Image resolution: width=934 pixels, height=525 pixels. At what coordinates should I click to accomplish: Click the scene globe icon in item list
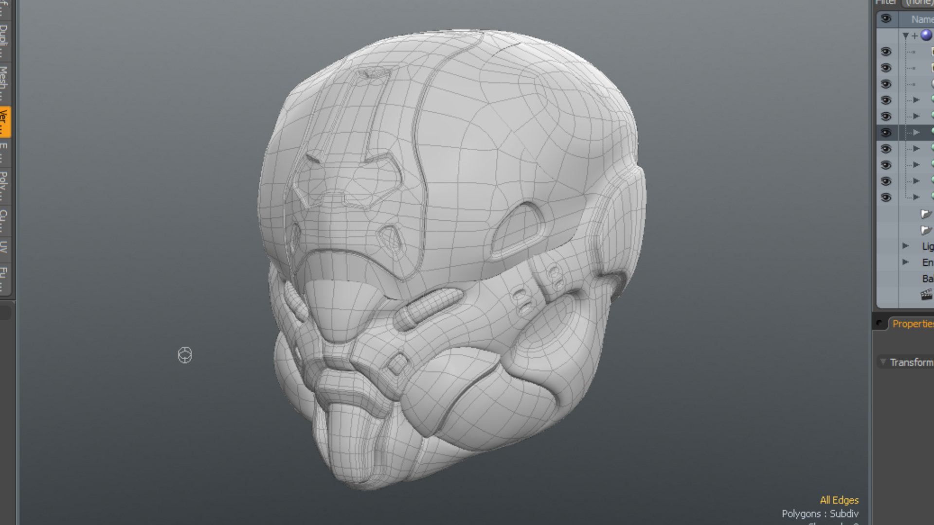[926, 35]
